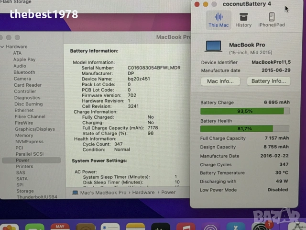Click Hardware in the path bar
The height and width of the screenshot is (230, 306).
(143, 193)
